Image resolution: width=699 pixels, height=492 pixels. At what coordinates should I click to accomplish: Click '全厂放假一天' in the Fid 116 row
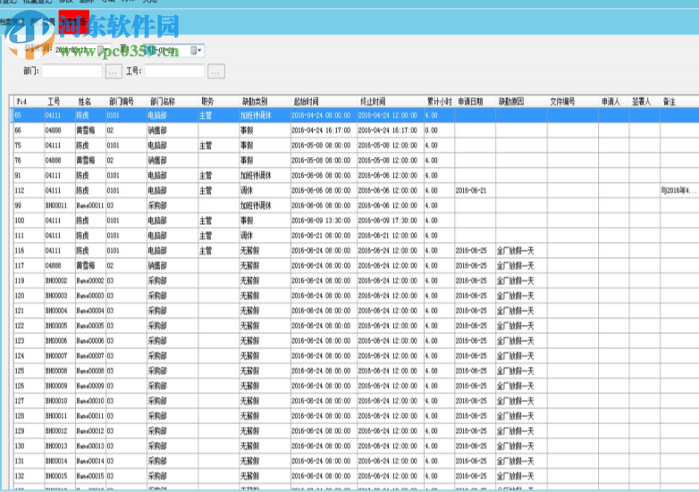tap(516, 251)
